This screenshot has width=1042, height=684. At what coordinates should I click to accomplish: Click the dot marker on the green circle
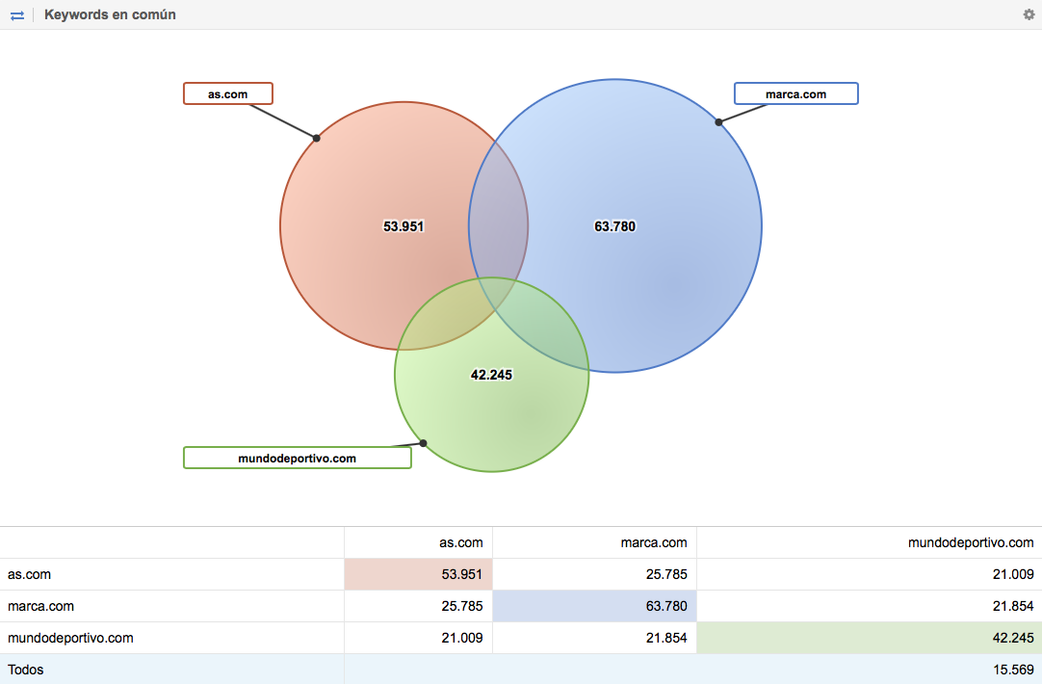pyautogui.click(x=423, y=443)
